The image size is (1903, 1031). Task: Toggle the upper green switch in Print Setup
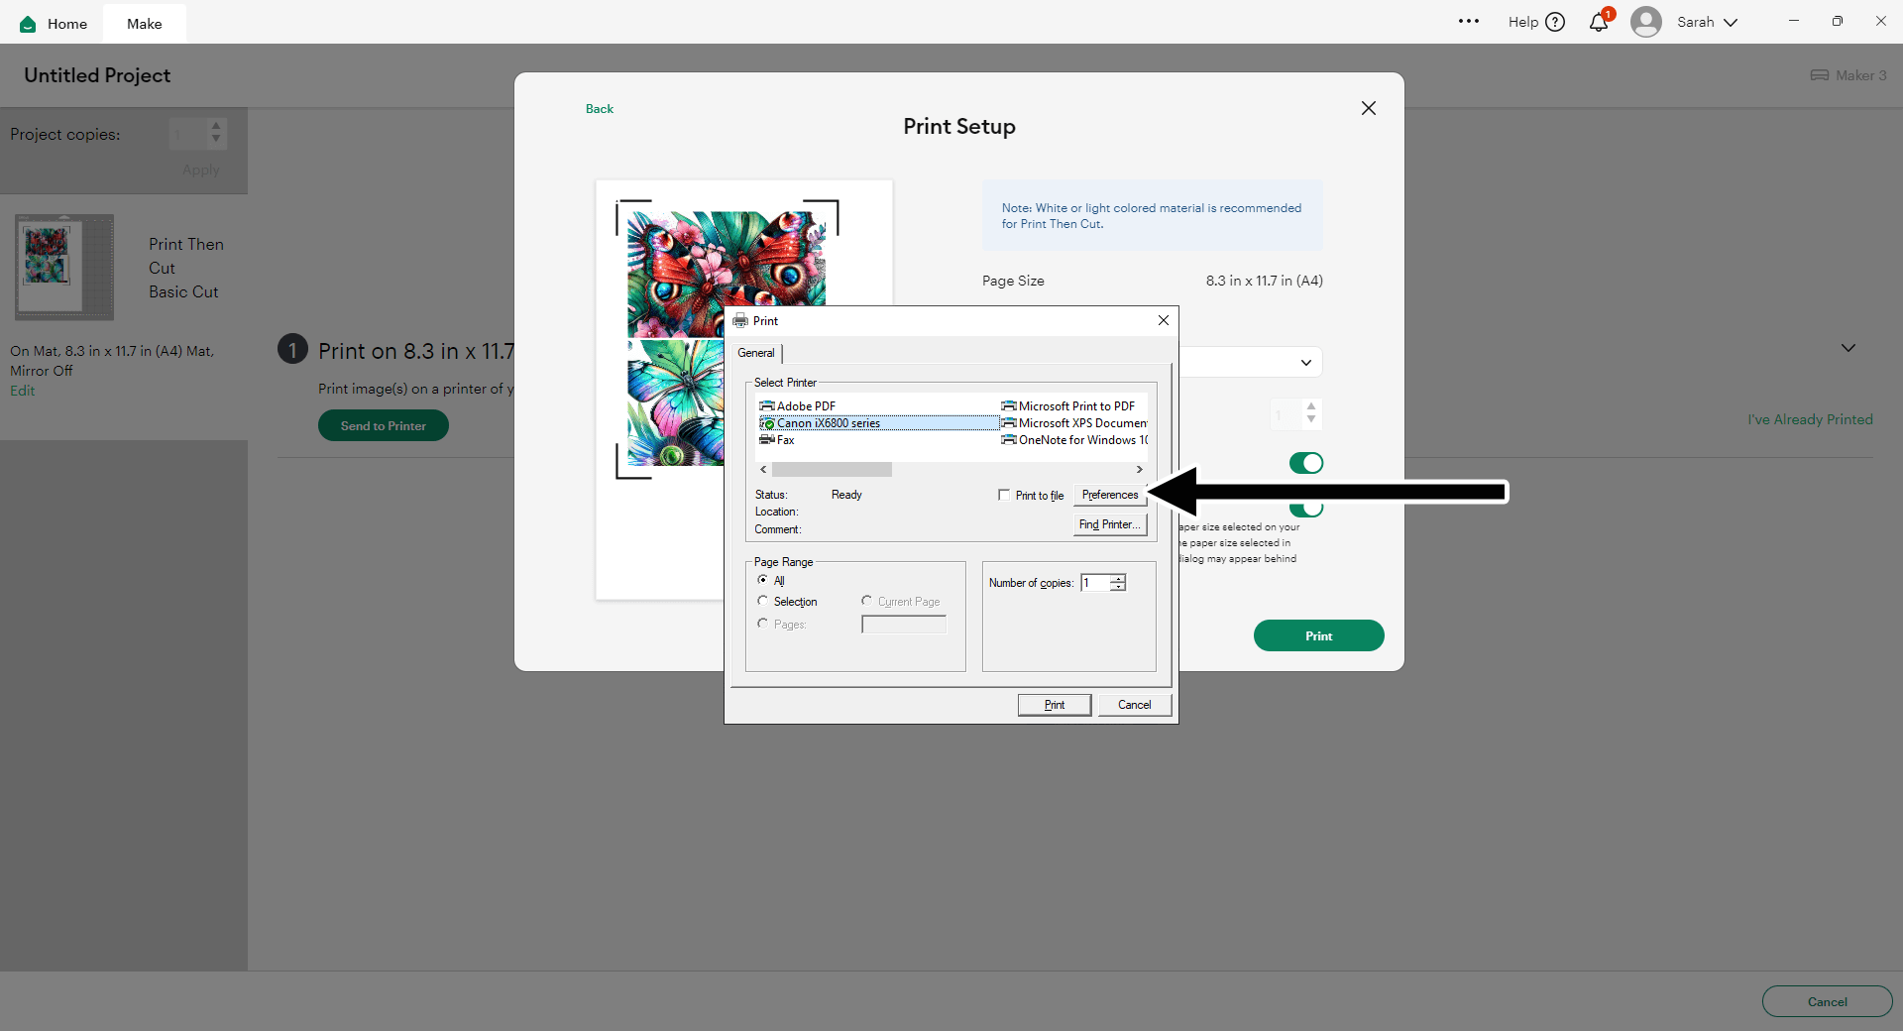pyautogui.click(x=1306, y=463)
